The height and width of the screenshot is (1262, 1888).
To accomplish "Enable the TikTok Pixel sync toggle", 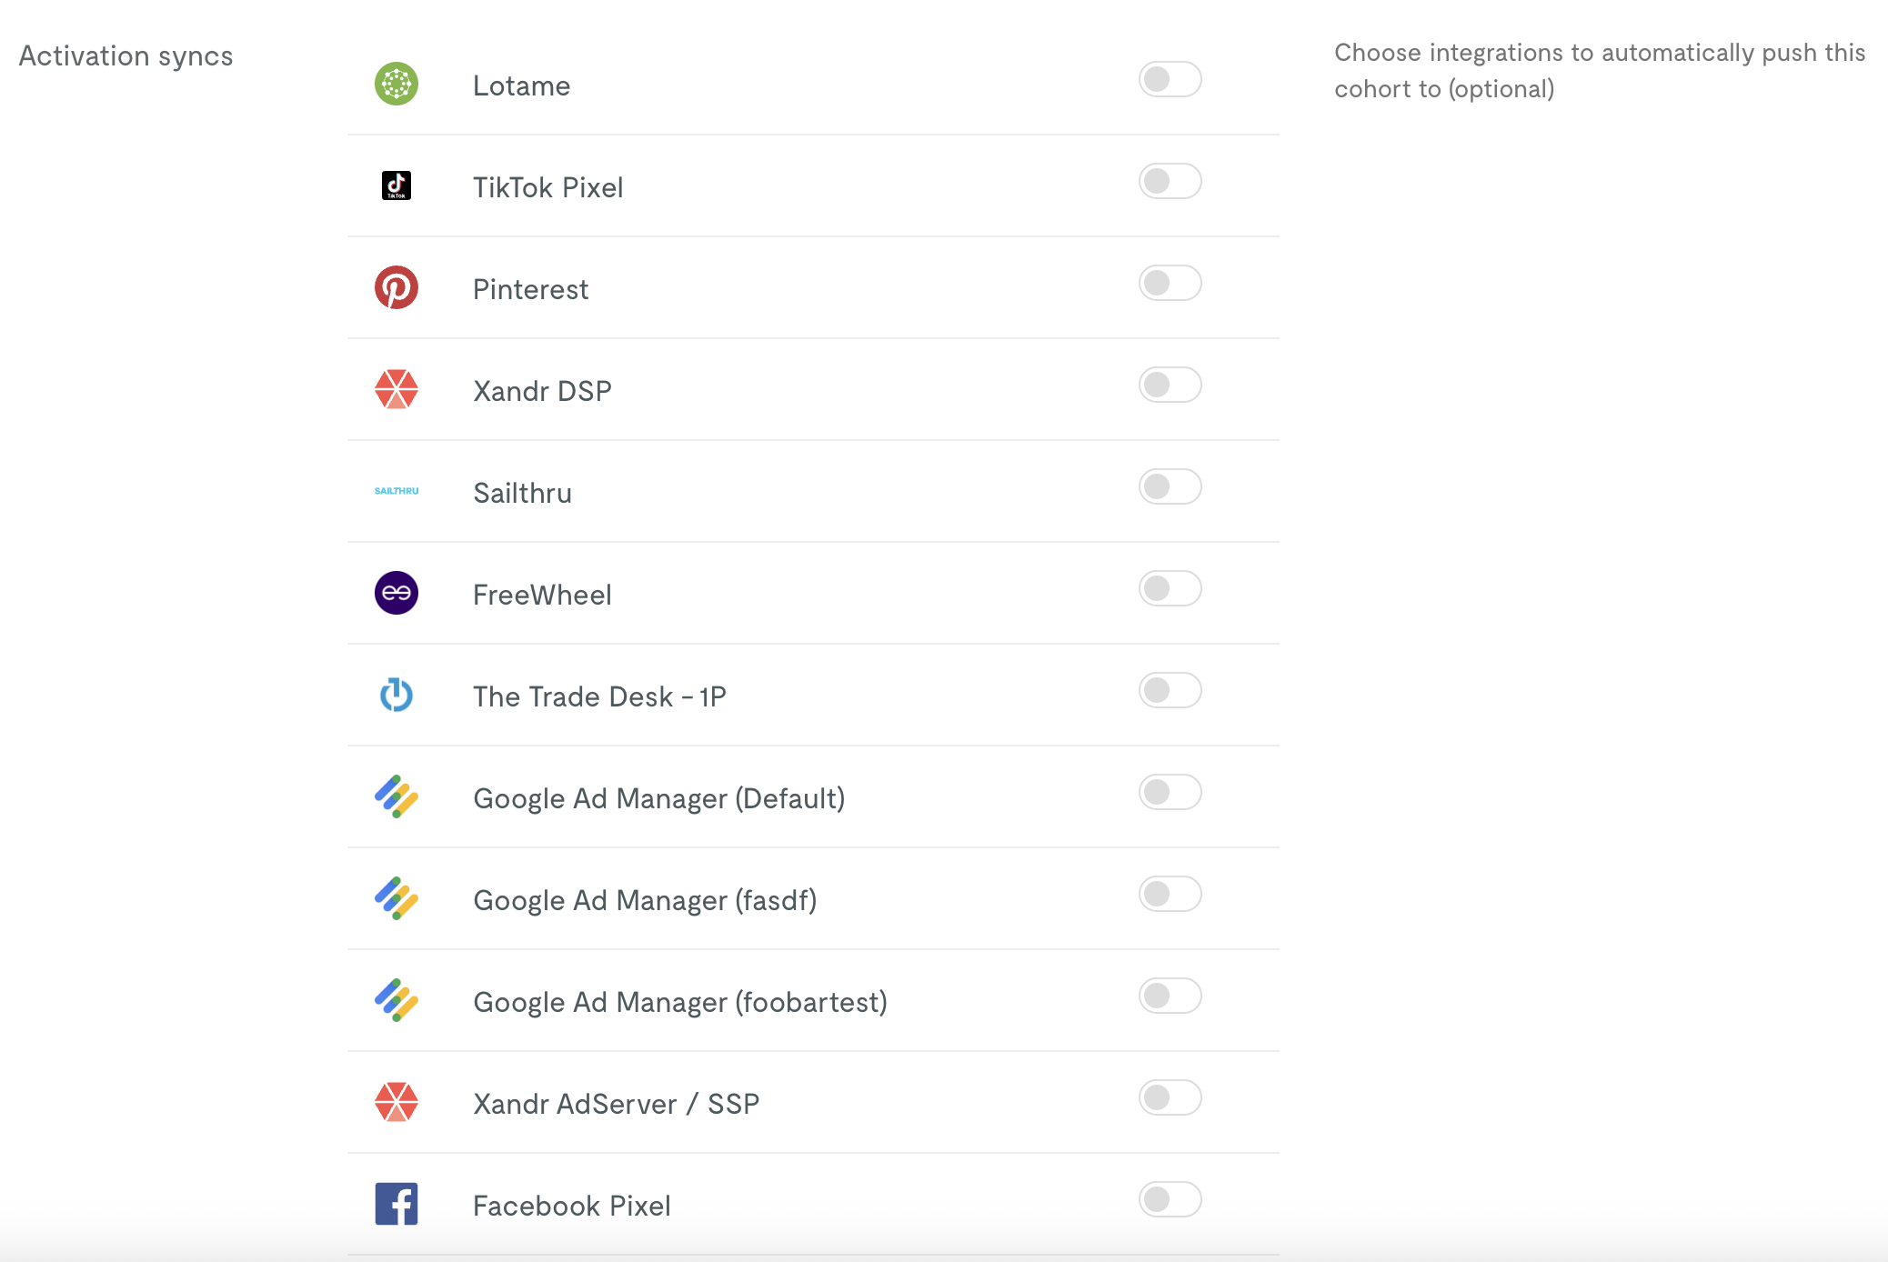I will click(x=1170, y=182).
